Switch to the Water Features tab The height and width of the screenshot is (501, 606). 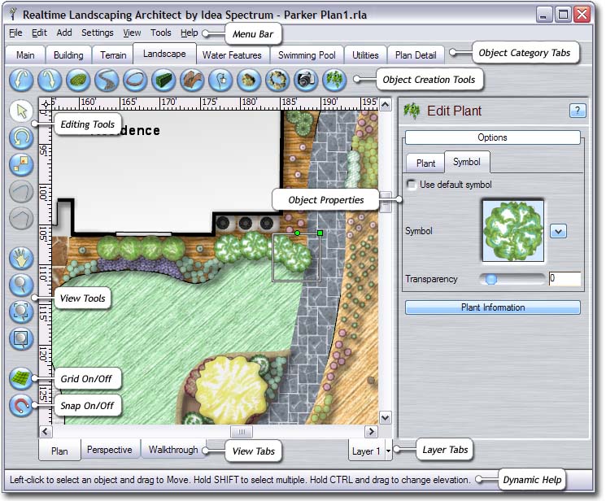coord(232,55)
